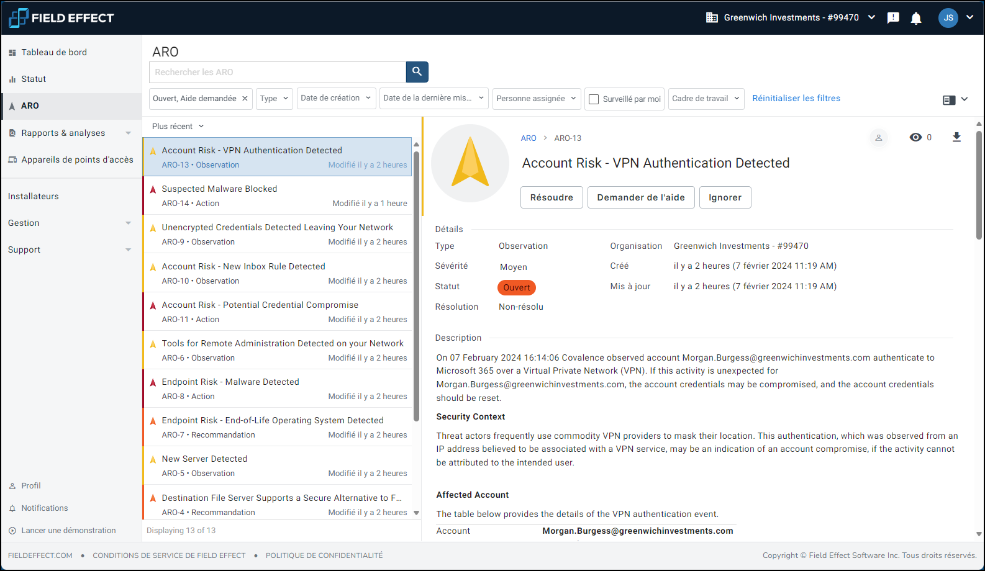
Task: Click the large yellow ARO severity image
Action: (470, 163)
